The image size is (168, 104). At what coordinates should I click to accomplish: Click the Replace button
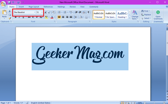[146, 15]
